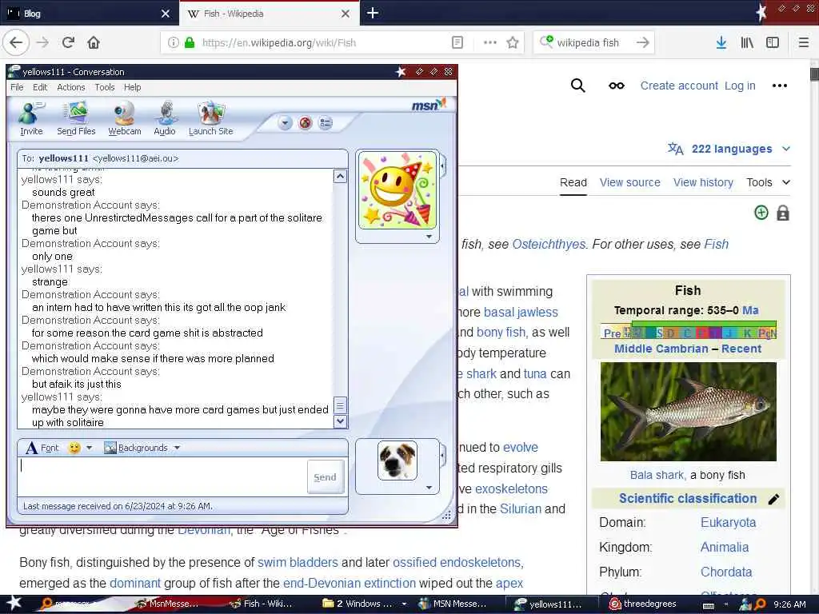
Task: Expand contact display picture dropdown arrow
Action: [429, 237]
